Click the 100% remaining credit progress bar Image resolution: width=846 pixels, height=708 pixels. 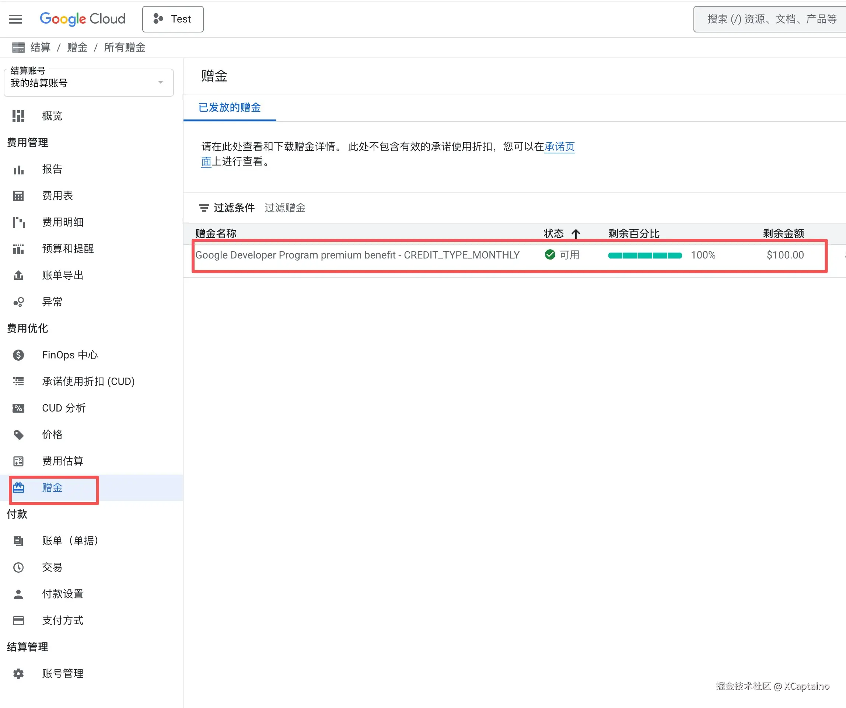[x=644, y=255]
